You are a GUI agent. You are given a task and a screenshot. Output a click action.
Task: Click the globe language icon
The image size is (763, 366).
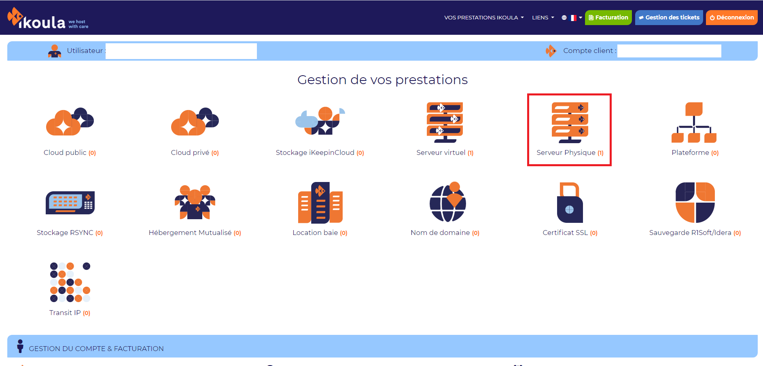pyautogui.click(x=564, y=18)
